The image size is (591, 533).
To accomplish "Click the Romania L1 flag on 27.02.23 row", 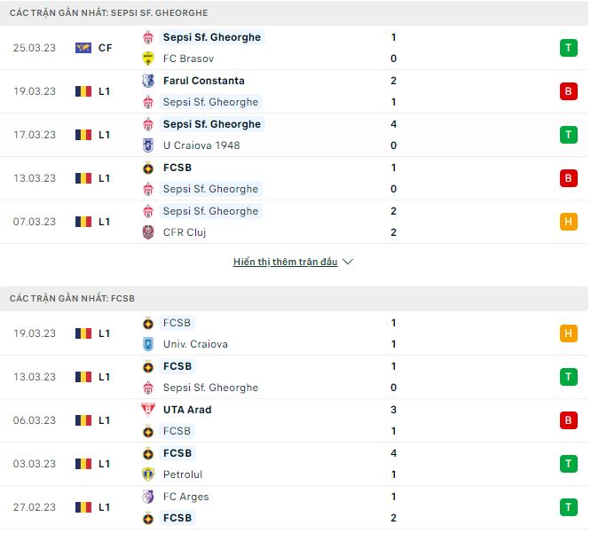I will [x=83, y=507].
